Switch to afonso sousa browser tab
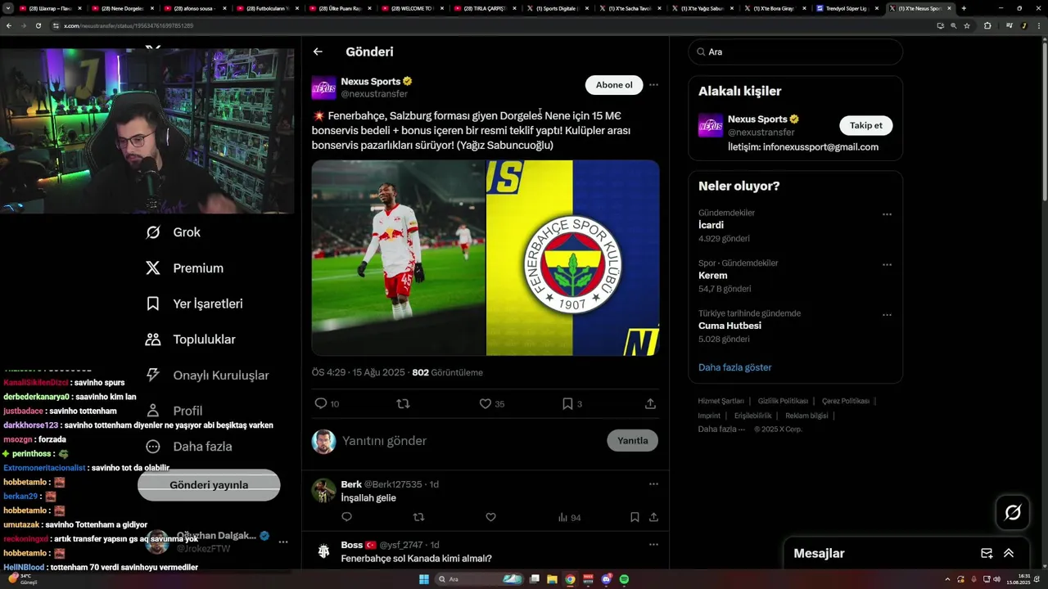This screenshot has height=589, width=1048. [x=193, y=8]
